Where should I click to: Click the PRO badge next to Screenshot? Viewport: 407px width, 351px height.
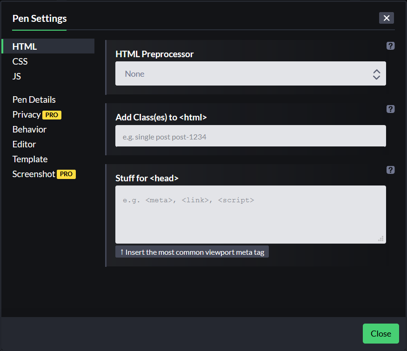pos(66,174)
